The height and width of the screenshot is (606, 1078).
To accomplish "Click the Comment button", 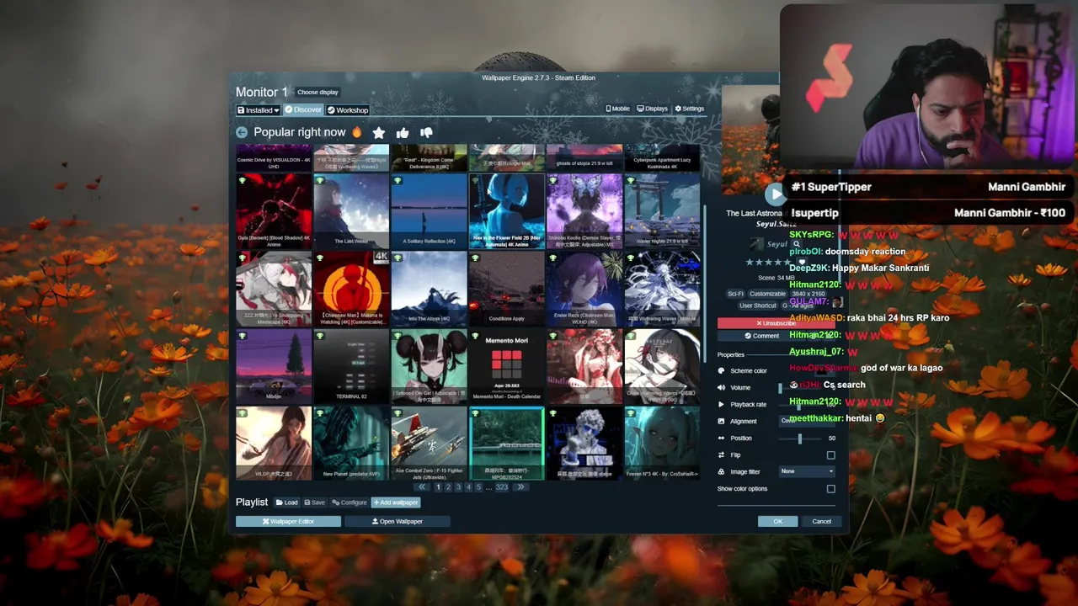I will [760, 336].
